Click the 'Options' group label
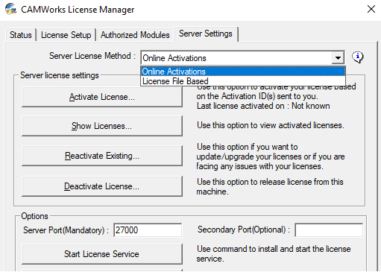This screenshot has height=272, width=381. click(34, 216)
